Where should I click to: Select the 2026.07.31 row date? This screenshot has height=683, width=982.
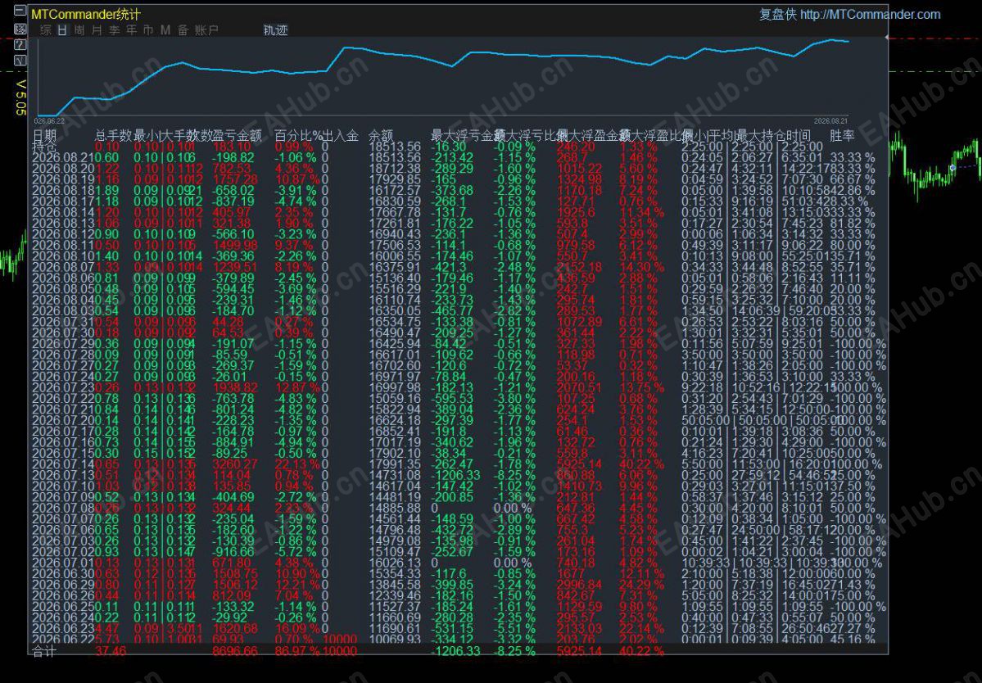(x=62, y=322)
